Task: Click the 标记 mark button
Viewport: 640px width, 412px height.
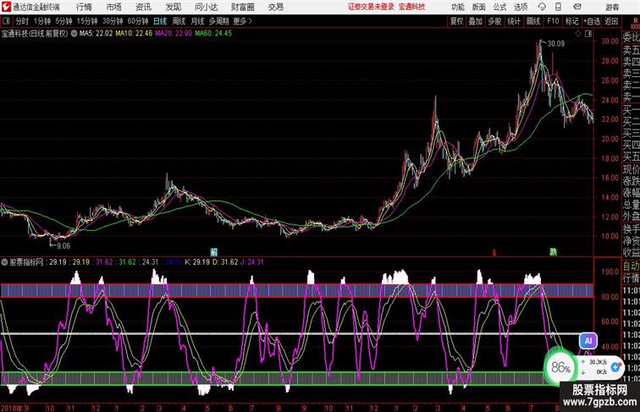Action: coord(571,21)
